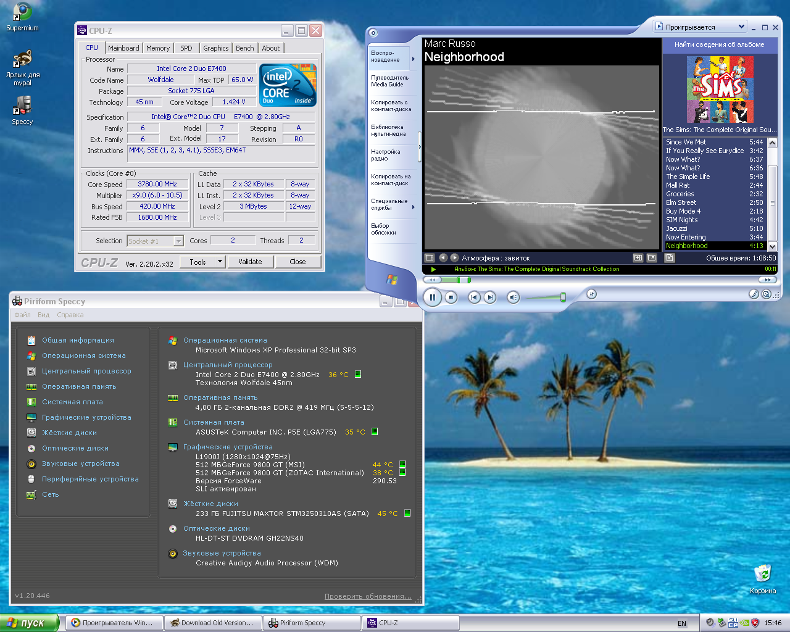
Task: Open visualization options icon left of arrows
Action: (430, 258)
